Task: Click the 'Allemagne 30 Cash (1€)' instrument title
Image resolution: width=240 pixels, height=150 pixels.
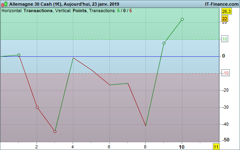Action: [36, 4]
